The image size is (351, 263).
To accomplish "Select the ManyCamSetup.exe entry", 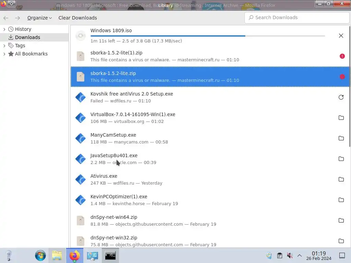I will coord(210,138).
